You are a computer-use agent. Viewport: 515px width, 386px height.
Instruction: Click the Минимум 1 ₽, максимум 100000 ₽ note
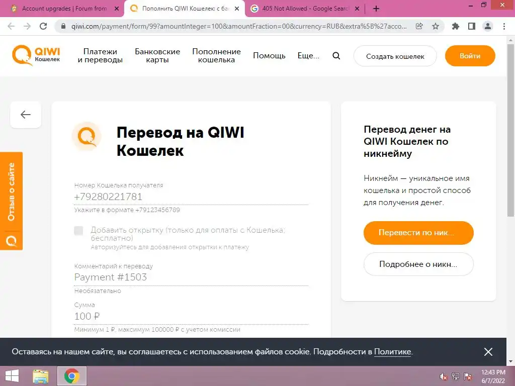coord(157,330)
